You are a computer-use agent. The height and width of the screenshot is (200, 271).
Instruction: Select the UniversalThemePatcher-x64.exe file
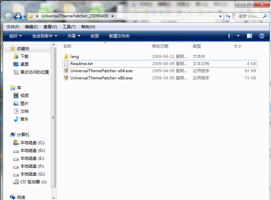pyautogui.click(x=101, y=71)
